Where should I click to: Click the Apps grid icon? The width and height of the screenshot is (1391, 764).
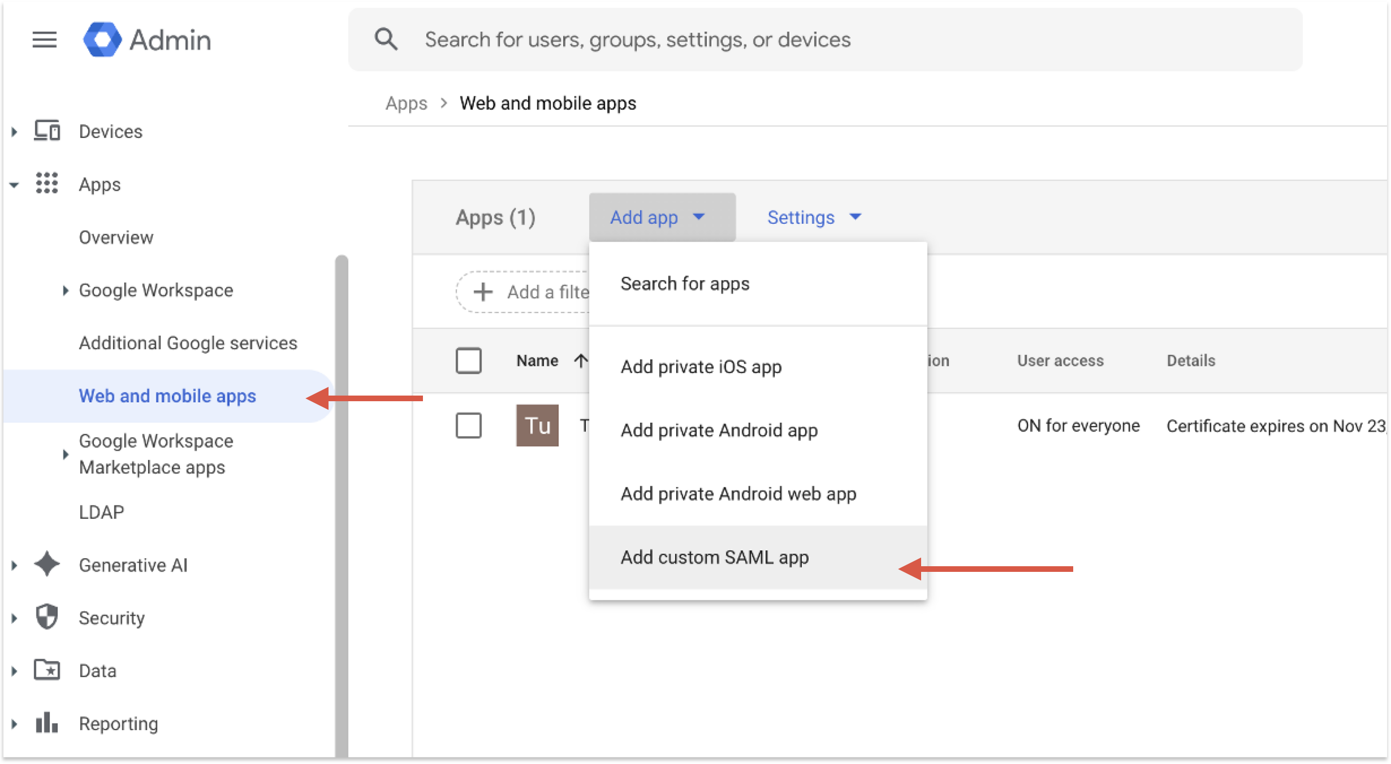point(47,184)
